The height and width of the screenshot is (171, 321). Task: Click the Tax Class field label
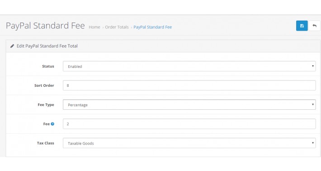(46, 143)
